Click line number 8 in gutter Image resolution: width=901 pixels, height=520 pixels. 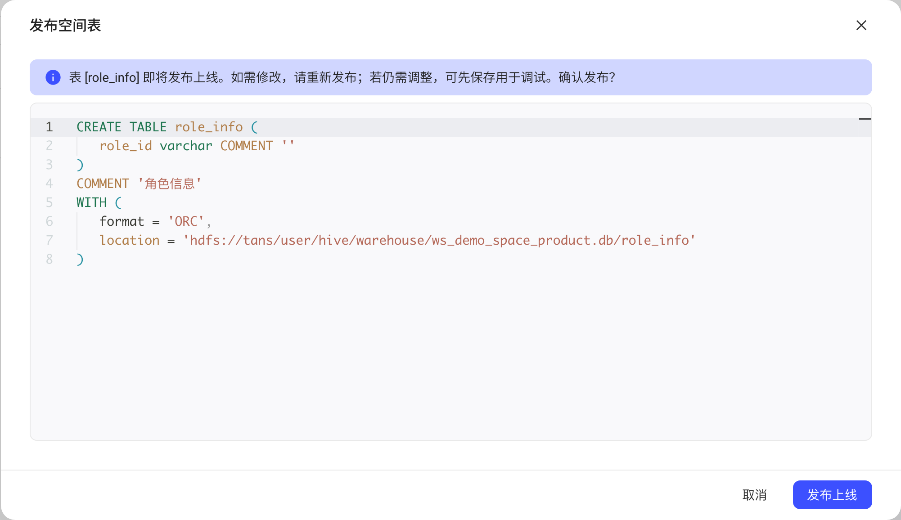[x=50, y=260]
